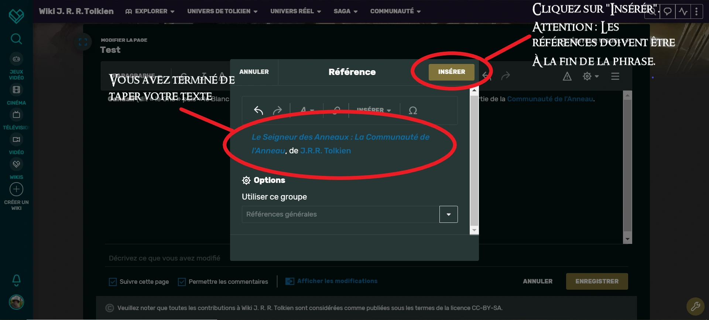Open the Fandom home logo
Screen dimensions: 709x320
pos(16,16)
